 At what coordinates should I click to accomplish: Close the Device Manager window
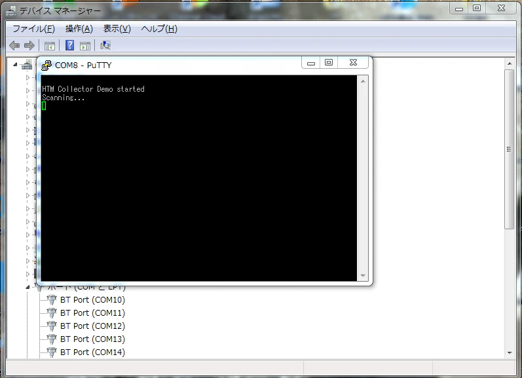[501, 9]
